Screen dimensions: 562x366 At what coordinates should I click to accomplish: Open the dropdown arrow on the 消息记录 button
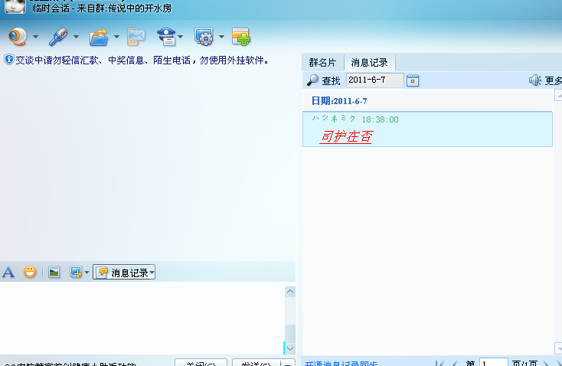(x=152, y=273)
